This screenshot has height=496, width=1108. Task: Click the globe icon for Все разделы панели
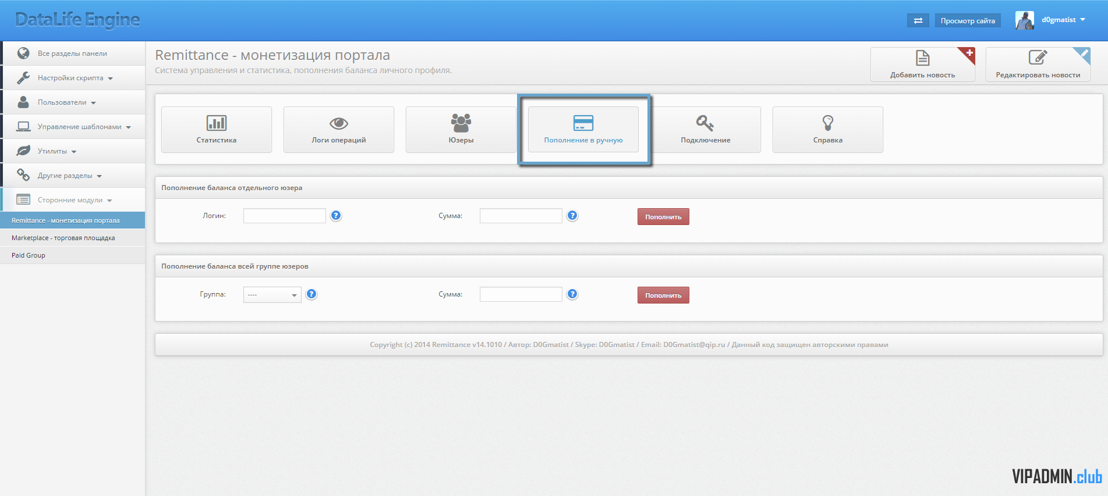click(x=23, y=53)
